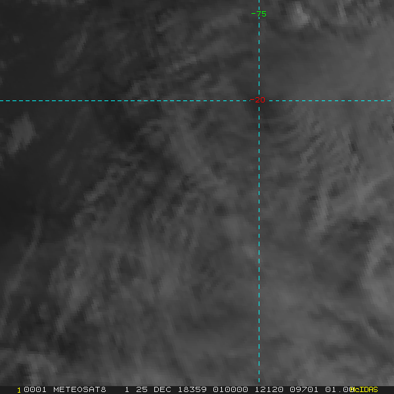Click the red -20 latitude label
This screenshot has width=394, height=394.
point(257,100)
